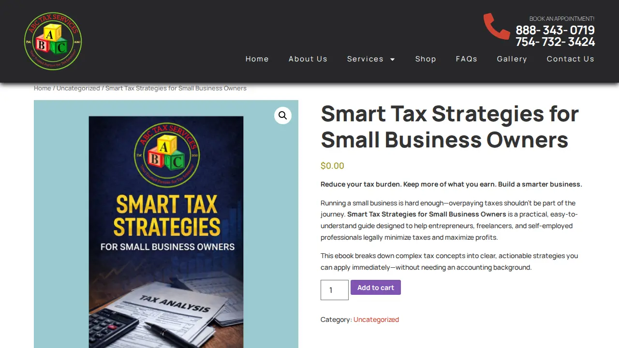
Task: Open the Gallery page
Action: pyautogui.click(x=512, y=59)
